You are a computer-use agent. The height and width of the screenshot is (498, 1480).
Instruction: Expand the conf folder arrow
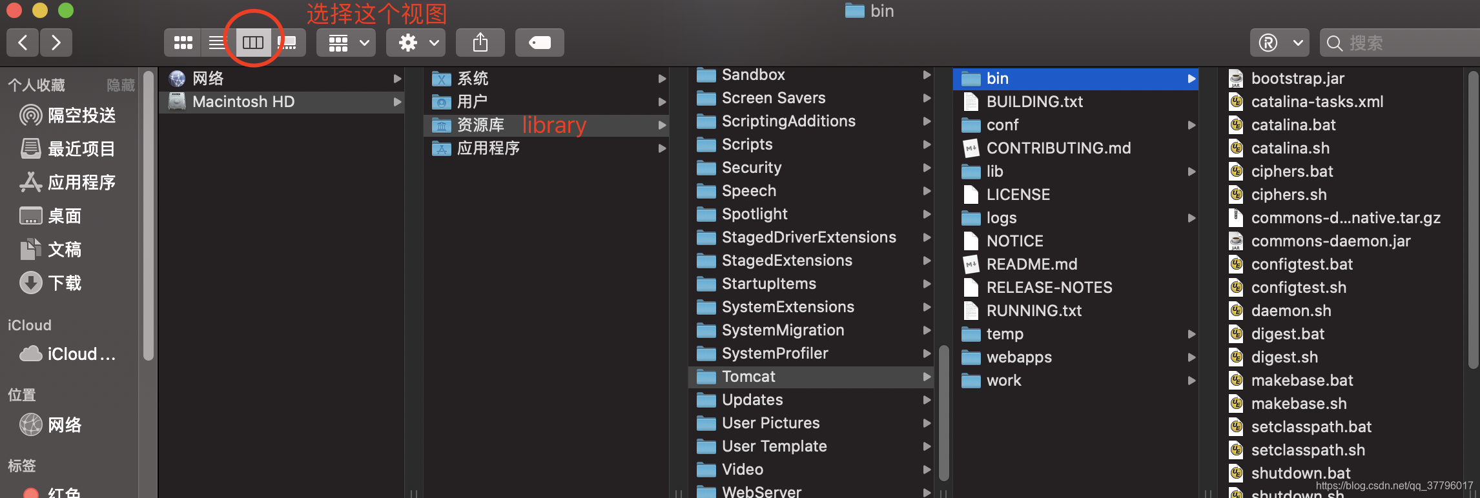coord(1191,125)
